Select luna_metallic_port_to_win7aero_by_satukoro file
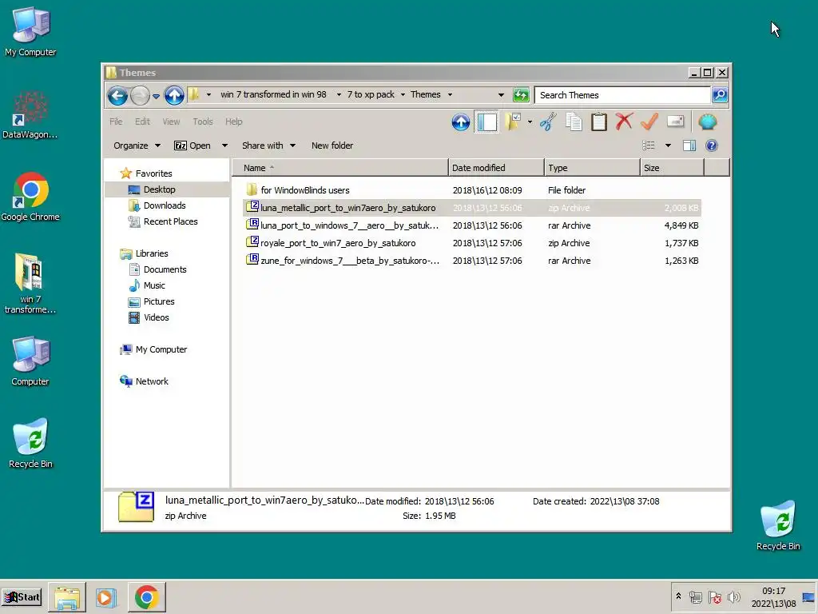This screenshot has width=818, height=614. coord(471,208)
